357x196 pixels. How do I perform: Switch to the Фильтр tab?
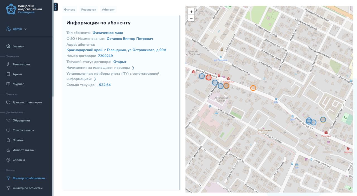point(69,9)
